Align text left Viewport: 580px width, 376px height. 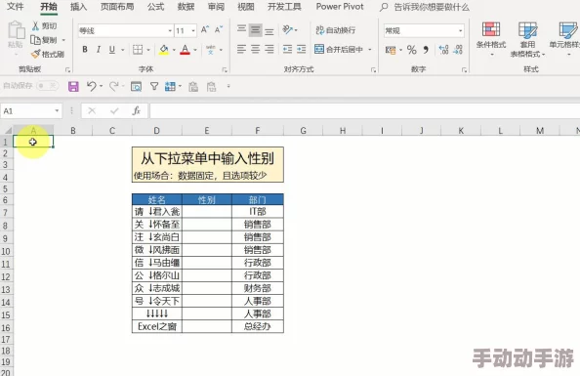point(241,49)
